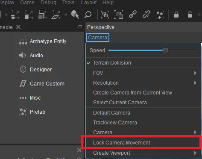Click the ungroup objects icon

[x=119, y=15]
